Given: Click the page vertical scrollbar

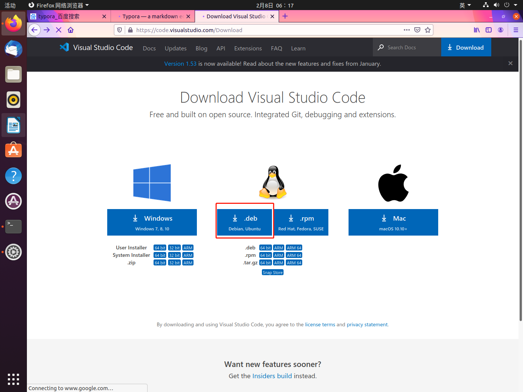Looking at the screenshot, I should click(521, 180).
